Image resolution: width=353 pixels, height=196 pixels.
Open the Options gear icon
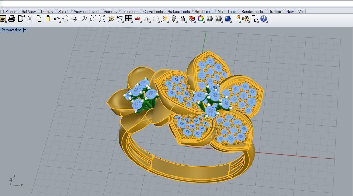[x=246, y=19]
